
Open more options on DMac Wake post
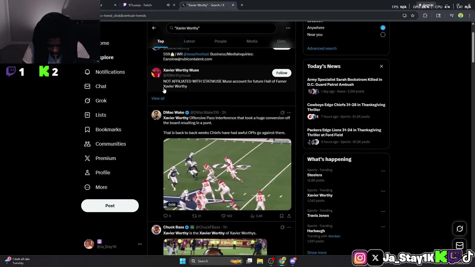(289, 112)
